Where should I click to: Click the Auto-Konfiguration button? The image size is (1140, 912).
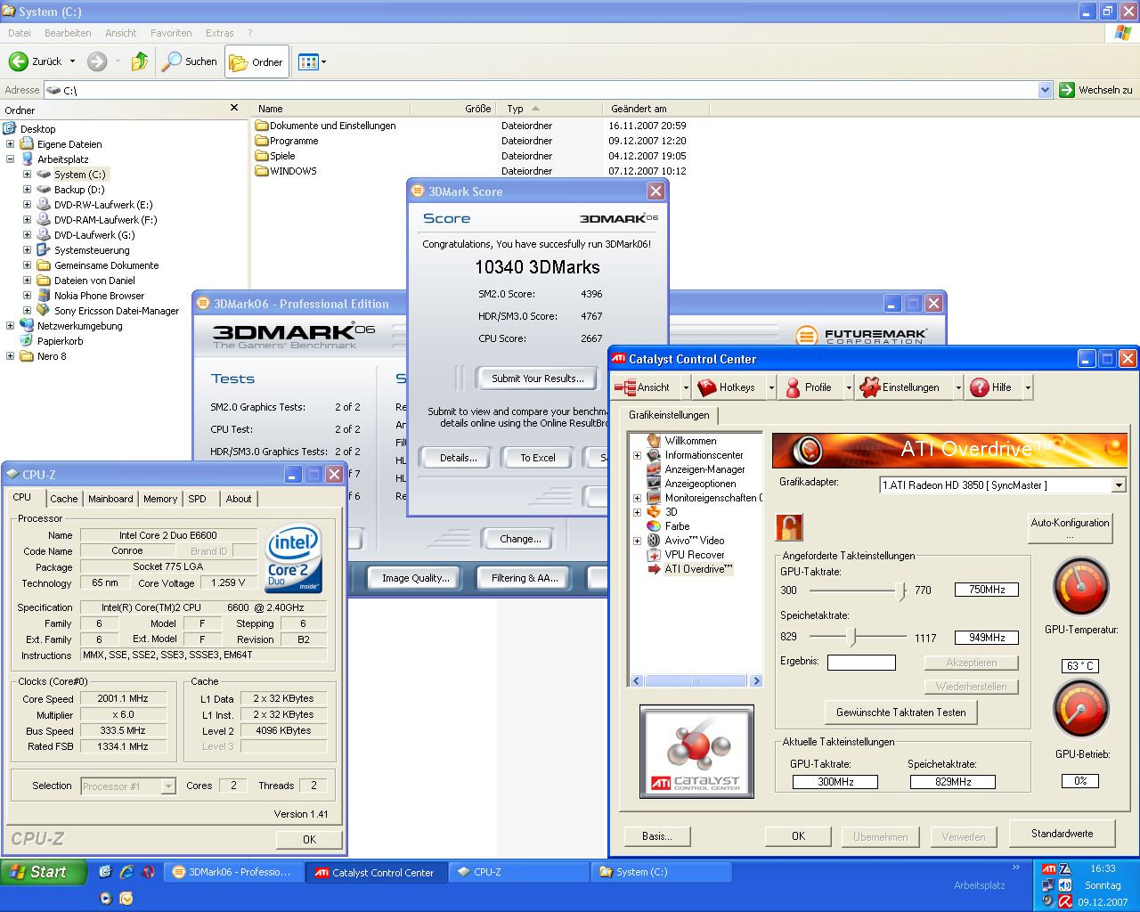click(x=1070, y=528)
